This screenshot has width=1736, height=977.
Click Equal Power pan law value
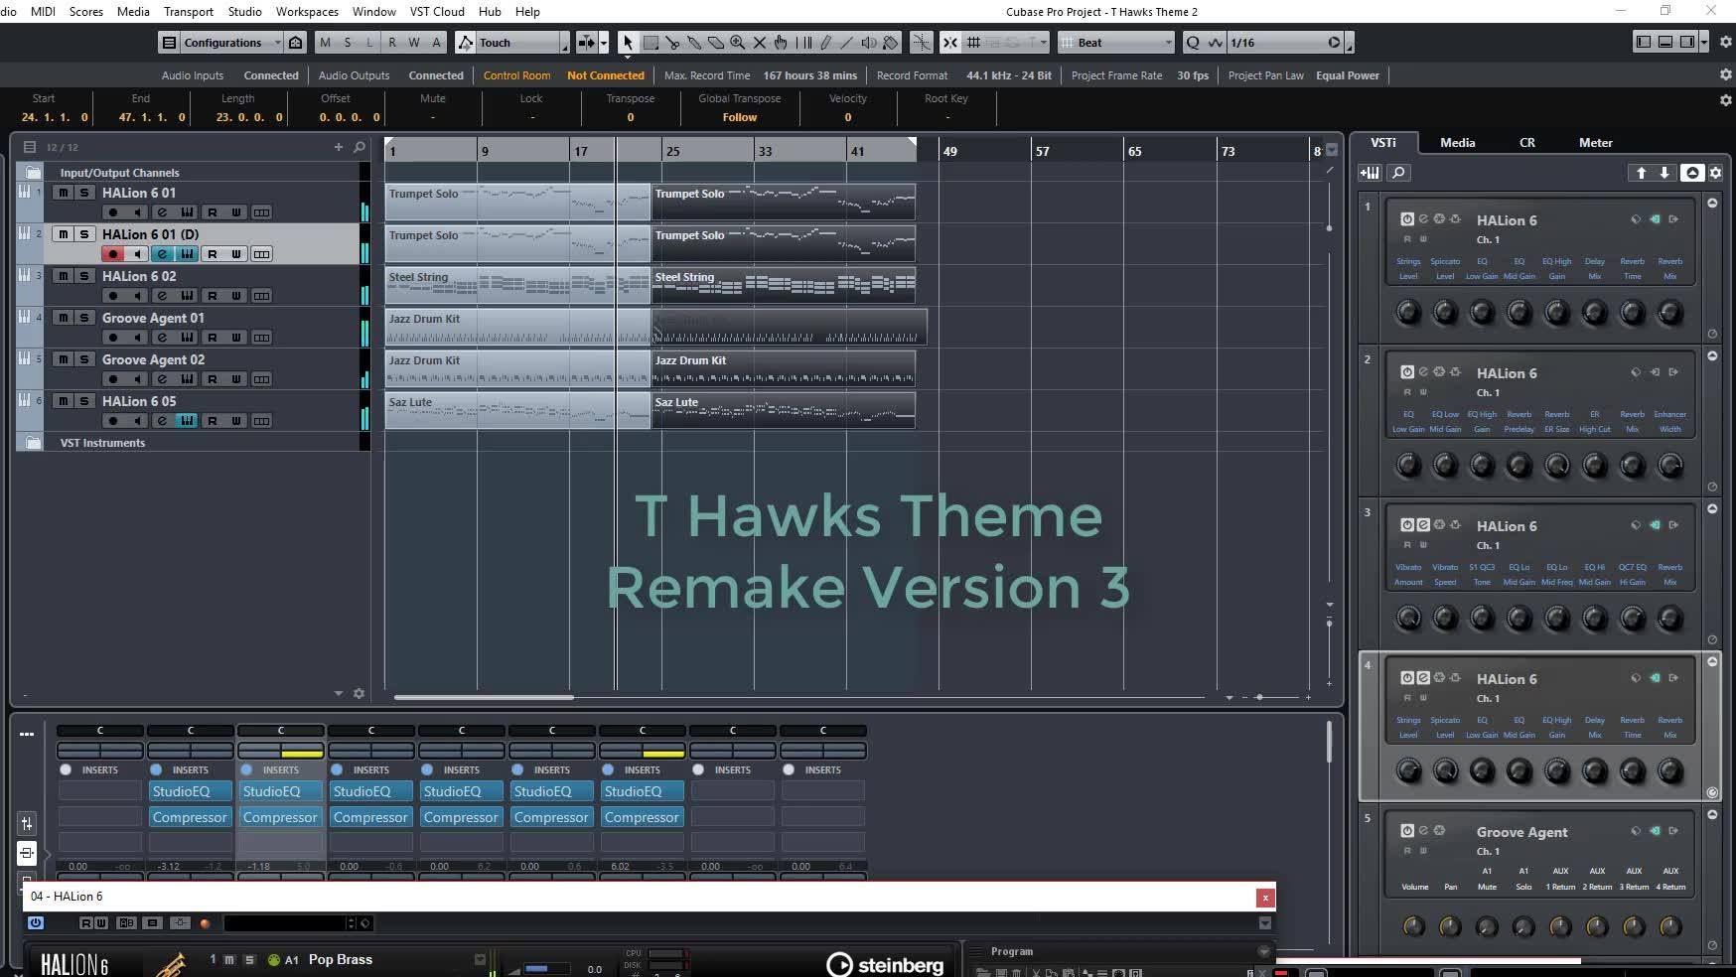click(x=1347, y=75)
